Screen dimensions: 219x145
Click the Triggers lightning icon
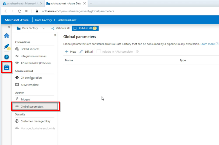click(x=17, y=99)
